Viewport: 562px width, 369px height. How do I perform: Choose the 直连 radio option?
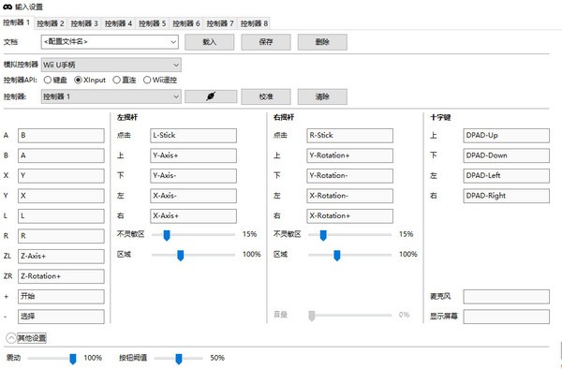pyautogui.click(x=116, y=80)
